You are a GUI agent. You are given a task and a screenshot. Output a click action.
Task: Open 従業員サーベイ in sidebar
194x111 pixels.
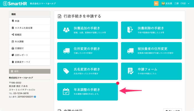click(30, 62)
